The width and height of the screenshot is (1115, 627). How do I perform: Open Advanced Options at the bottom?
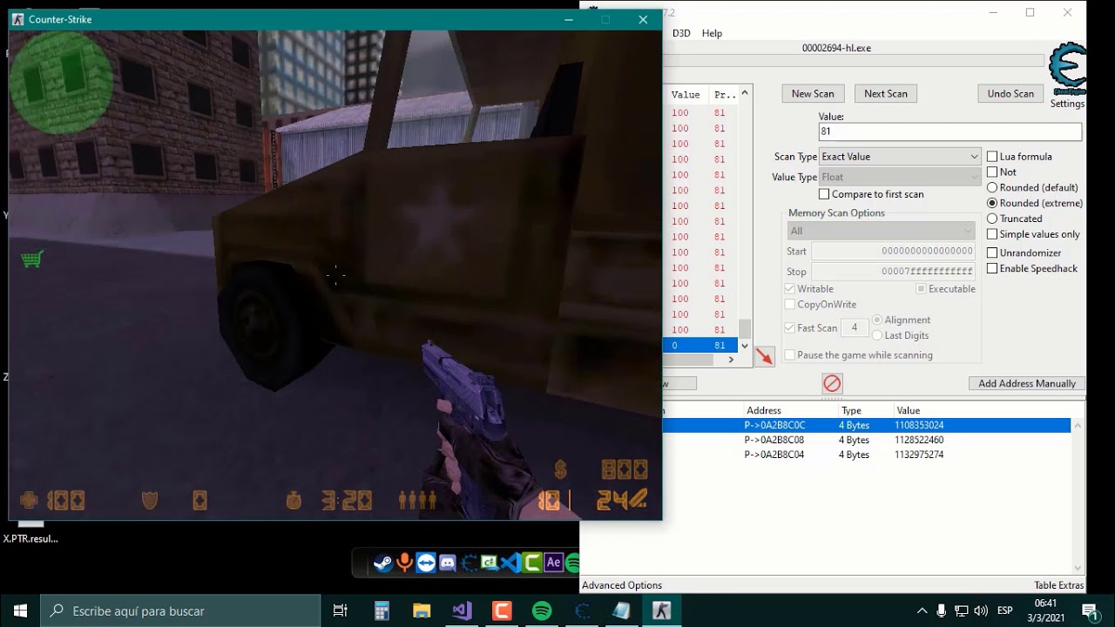click(x=622, y=585)
